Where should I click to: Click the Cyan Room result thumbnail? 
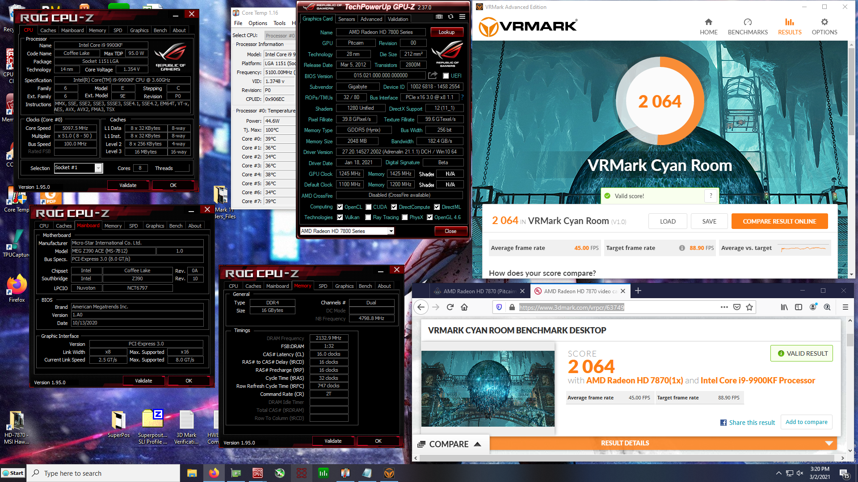[488, 389]
